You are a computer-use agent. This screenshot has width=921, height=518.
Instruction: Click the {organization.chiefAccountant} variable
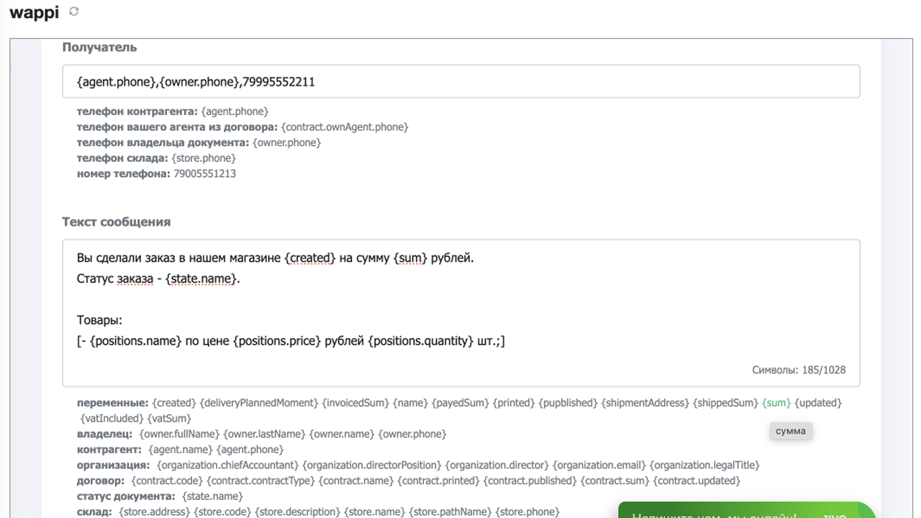[x=227, y=465]
